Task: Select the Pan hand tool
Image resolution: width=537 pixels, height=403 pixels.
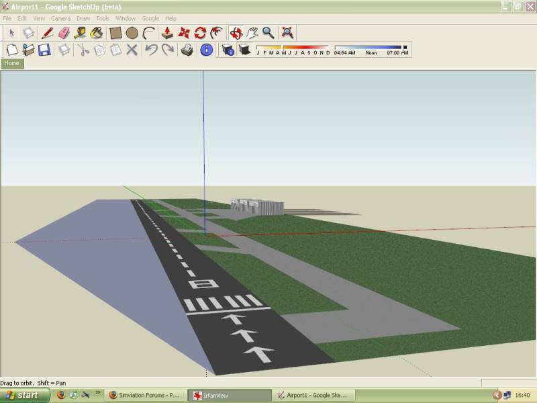Action: (x=252, y=33)
